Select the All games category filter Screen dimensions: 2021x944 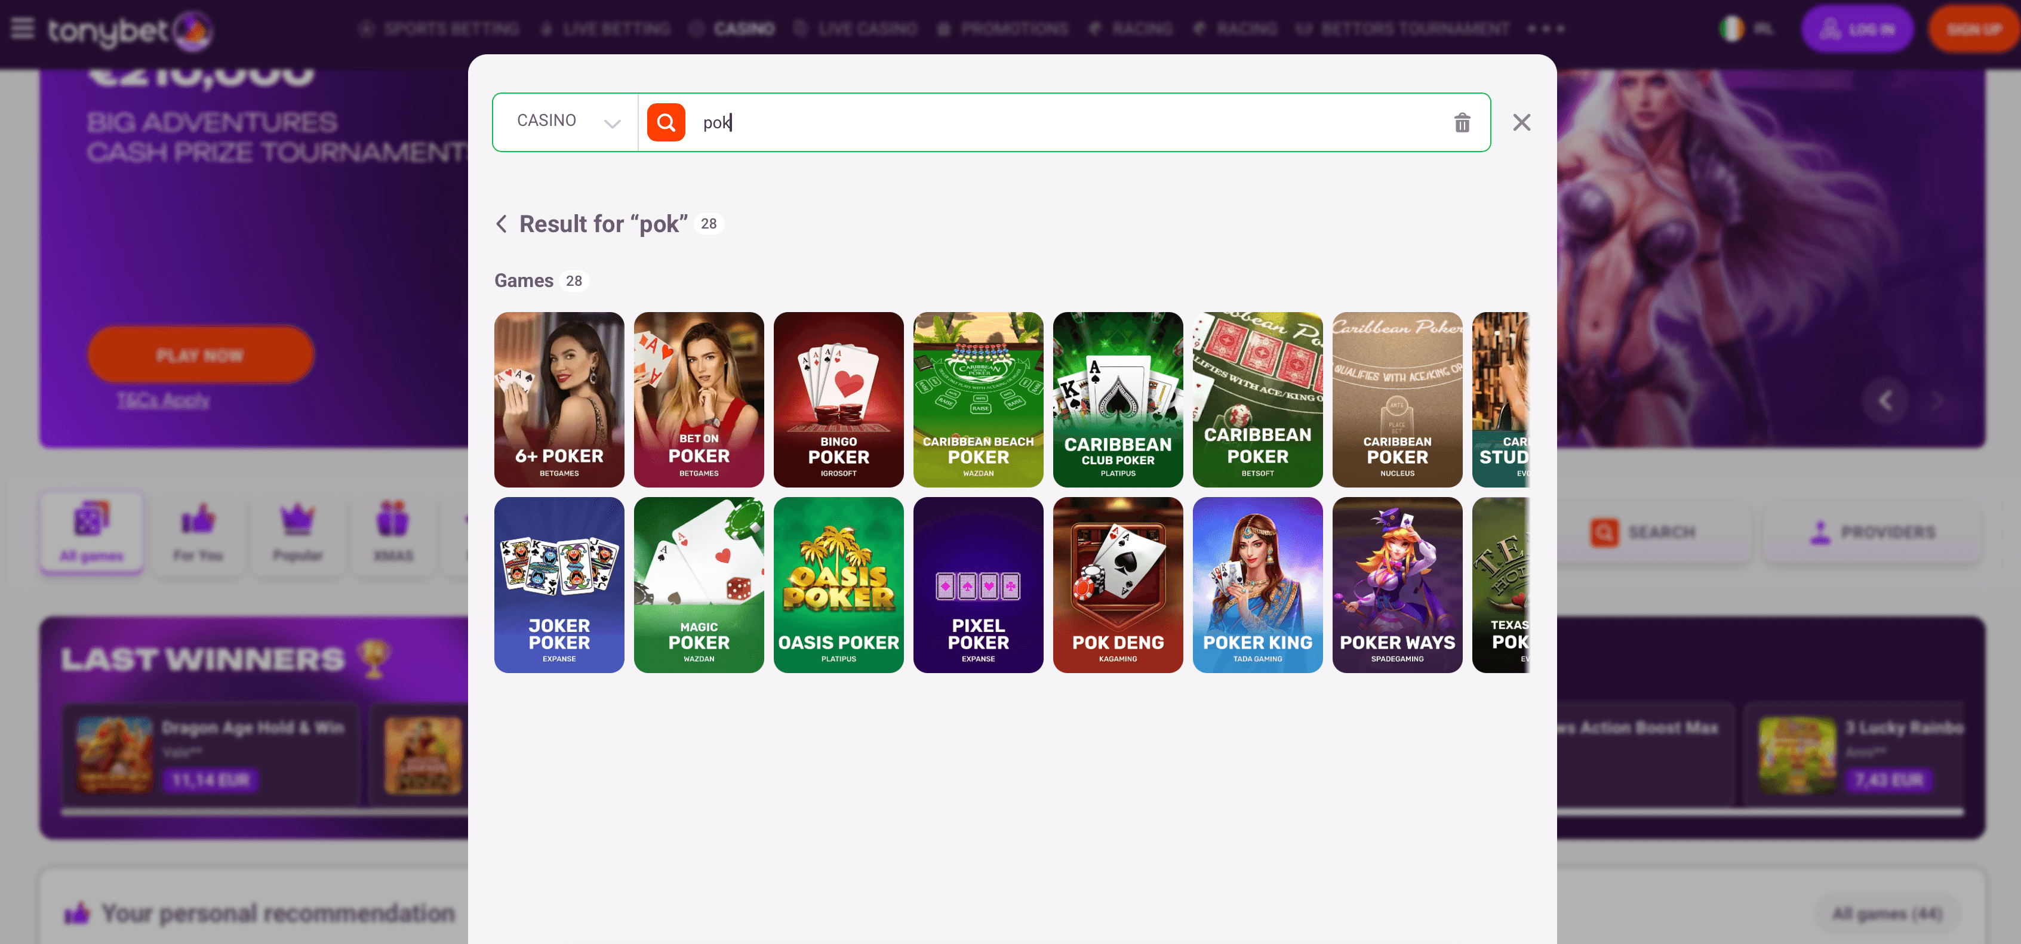pos(91,532)
